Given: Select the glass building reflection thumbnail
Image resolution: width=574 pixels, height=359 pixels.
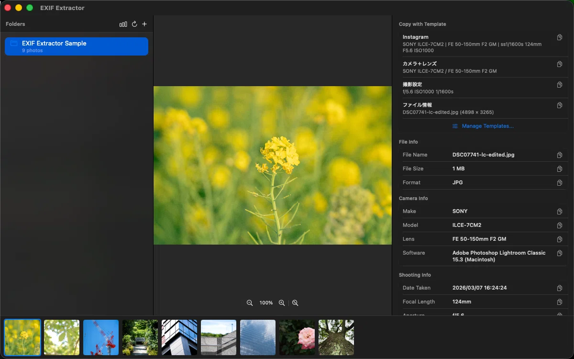Looking at the screenshot, I should coord(258,337).
